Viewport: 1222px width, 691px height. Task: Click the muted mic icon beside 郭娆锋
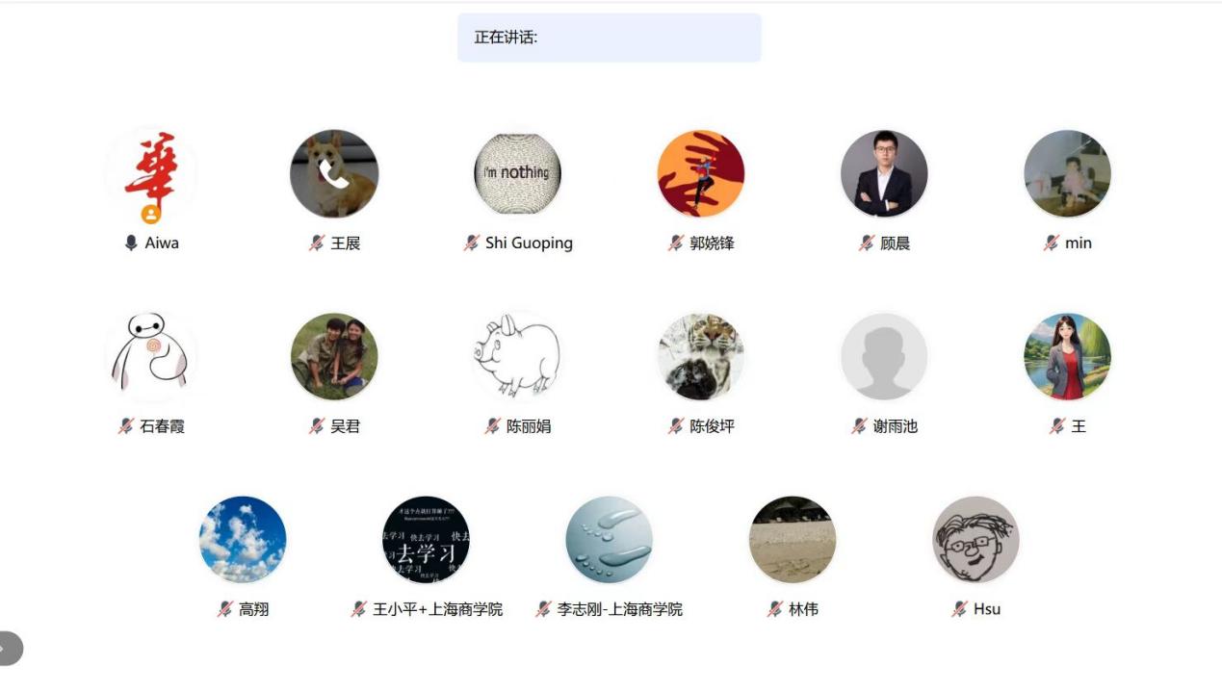676,243
